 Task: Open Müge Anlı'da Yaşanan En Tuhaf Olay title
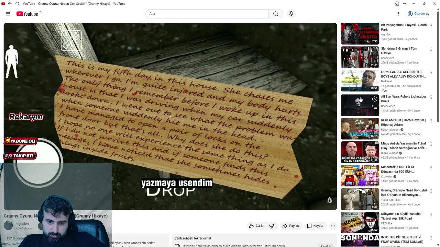pyautogui.click(x=404, y=146)
